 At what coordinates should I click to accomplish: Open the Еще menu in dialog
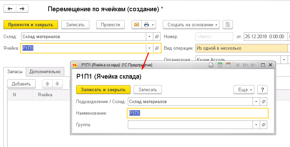pos(244,89)
